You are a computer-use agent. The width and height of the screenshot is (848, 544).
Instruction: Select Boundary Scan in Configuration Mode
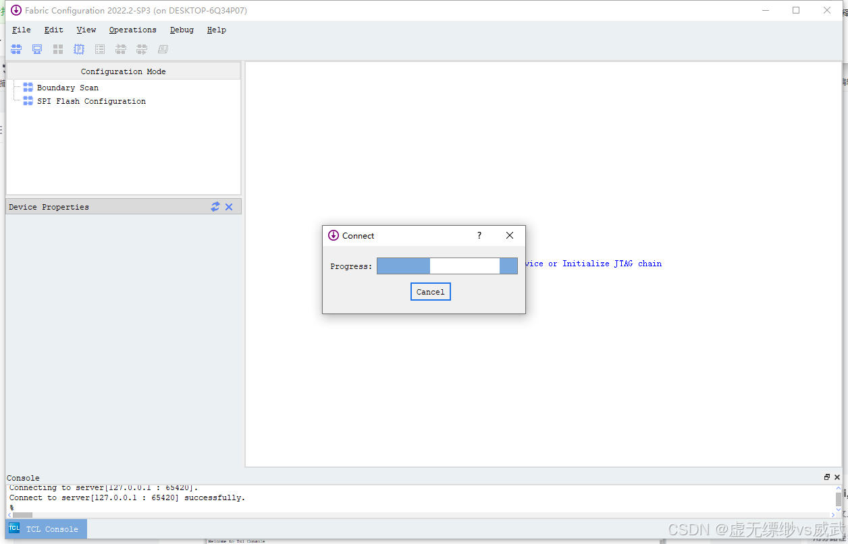point(68,88)
